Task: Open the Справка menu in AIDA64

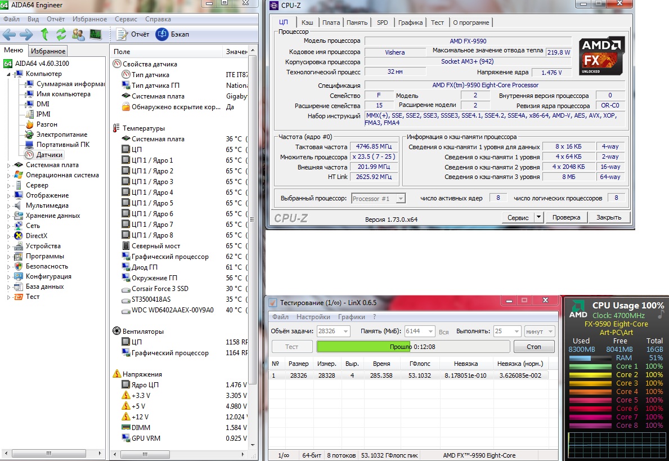Action: (x=158, y=19)
